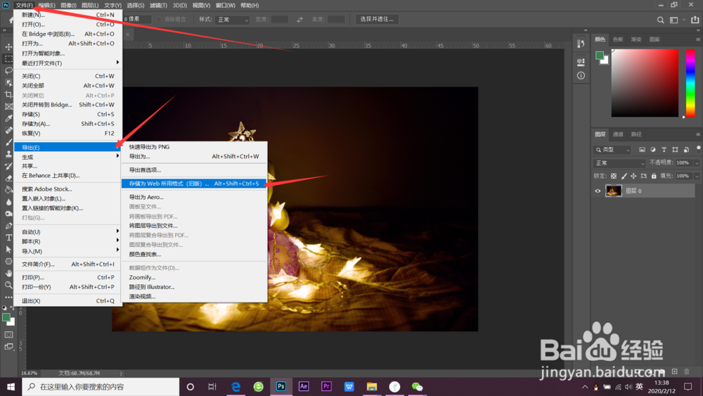This screenshot has height=396, width=703.
Task: Switch to the 色板 tab
Action: 618,39
